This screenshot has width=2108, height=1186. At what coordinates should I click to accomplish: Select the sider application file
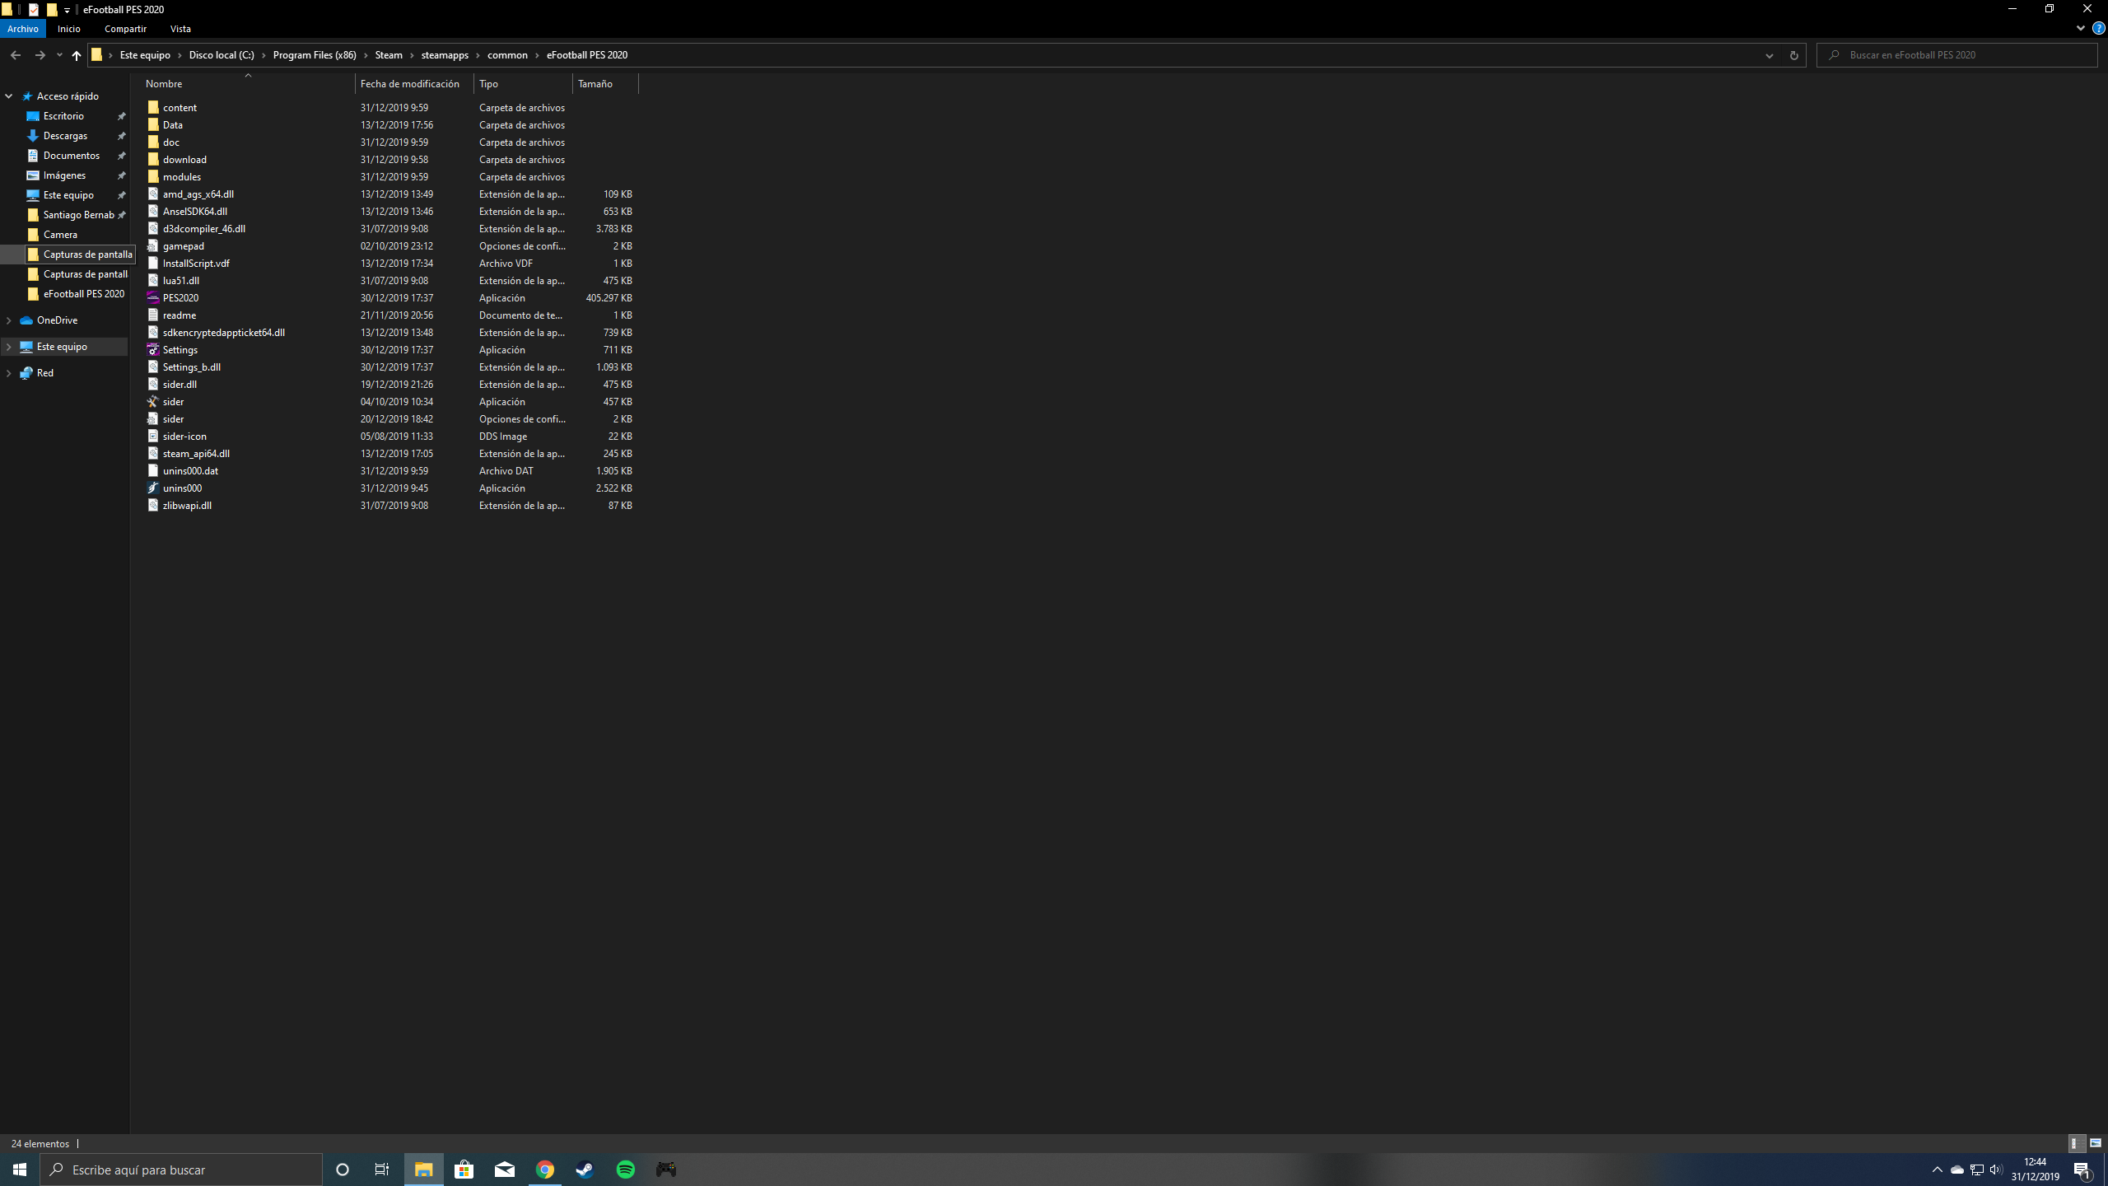(173, 402)
